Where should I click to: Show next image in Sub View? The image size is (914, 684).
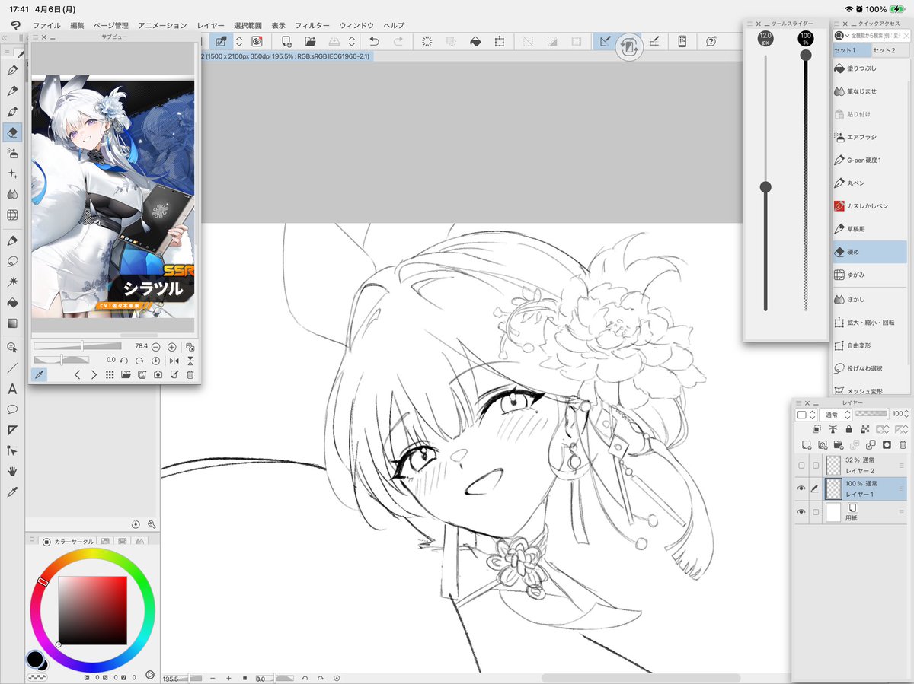pyautogui.click(x=94, y=374)
